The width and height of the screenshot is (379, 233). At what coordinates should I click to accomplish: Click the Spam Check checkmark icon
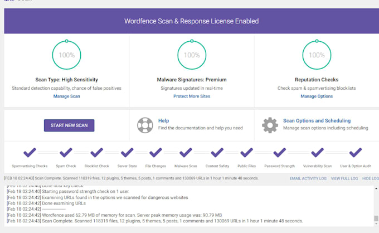[66, 152]
